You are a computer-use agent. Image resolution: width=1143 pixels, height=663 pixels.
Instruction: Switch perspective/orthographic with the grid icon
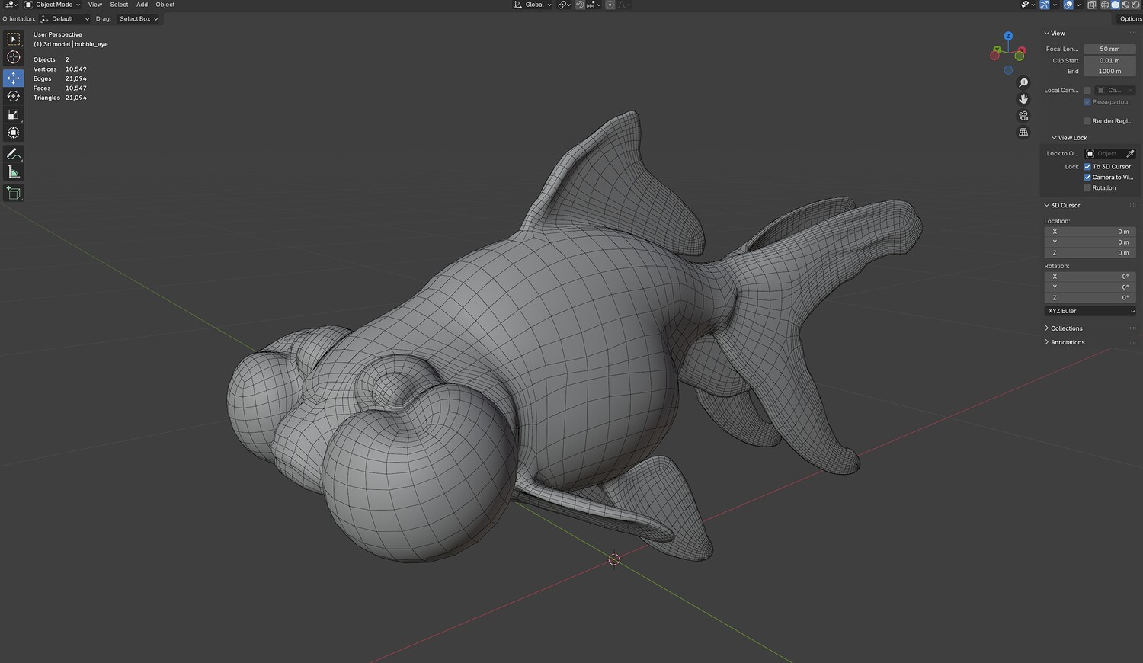click(x=1023, y=133)
